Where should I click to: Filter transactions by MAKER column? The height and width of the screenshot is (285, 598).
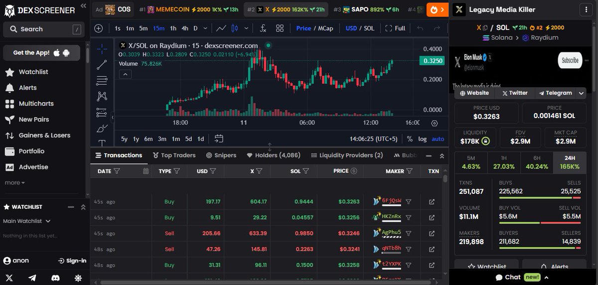[409, 171]
